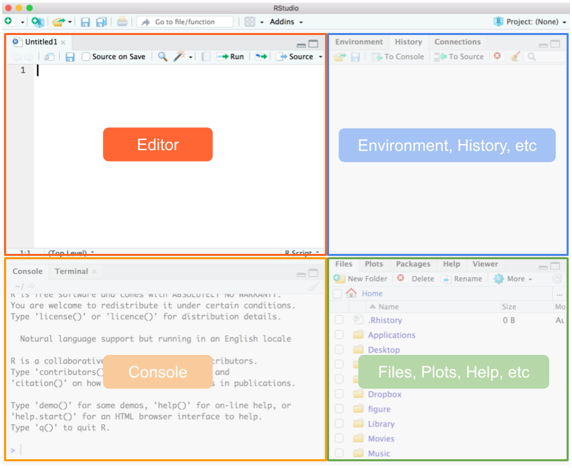
Task: Click the To Source button
Action: click(459, 57)
